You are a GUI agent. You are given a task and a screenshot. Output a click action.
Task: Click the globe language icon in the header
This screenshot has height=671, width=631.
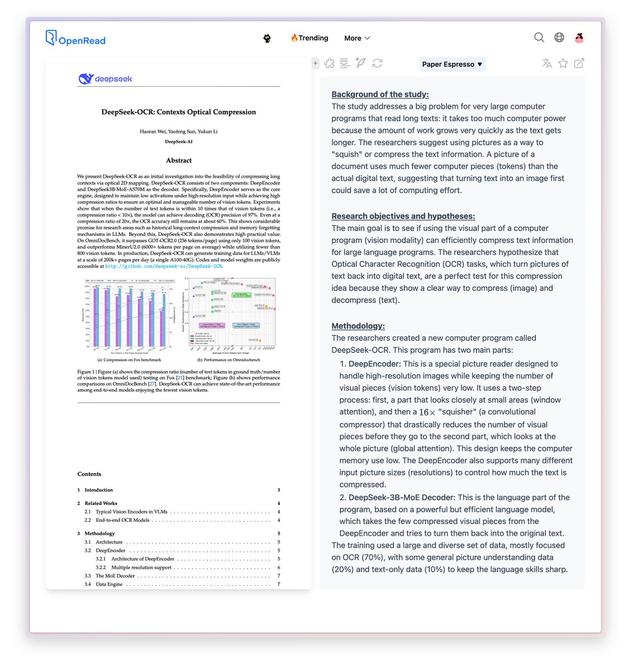pos(559,37)
